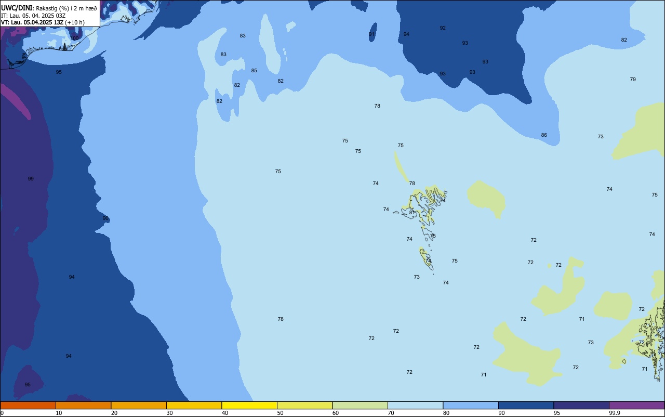
Task: Select the 'IT: Lau. 05. 04. 2025 03Z' line
Action: 33,16
